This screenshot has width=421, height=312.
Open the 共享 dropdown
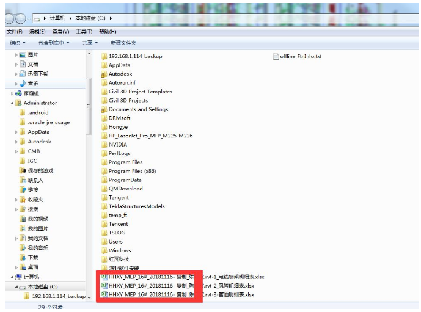[90, 43]
